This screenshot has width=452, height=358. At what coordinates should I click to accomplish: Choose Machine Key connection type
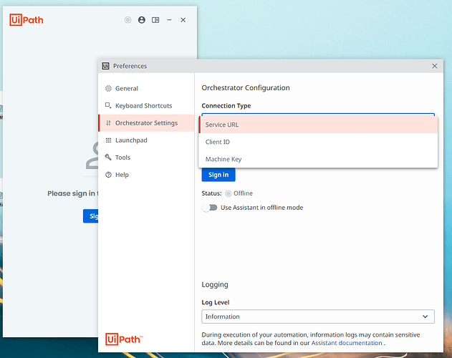point(318,159)
